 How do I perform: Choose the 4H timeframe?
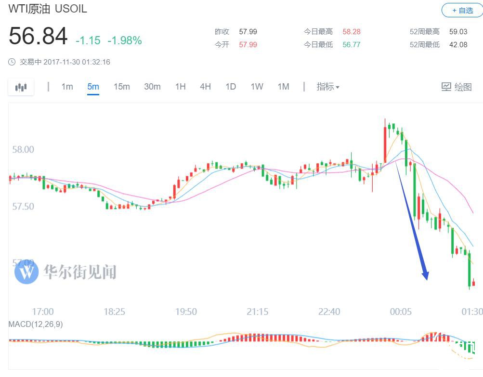[206, 87]
